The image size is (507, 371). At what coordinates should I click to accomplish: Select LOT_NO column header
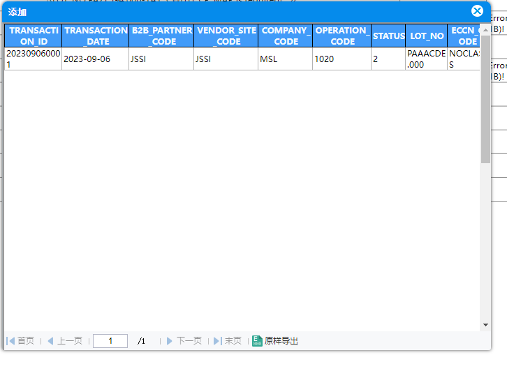(x=427, y=36)
